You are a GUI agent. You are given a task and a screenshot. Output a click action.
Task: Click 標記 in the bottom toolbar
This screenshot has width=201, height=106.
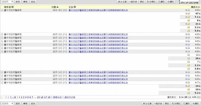(167, 103)
